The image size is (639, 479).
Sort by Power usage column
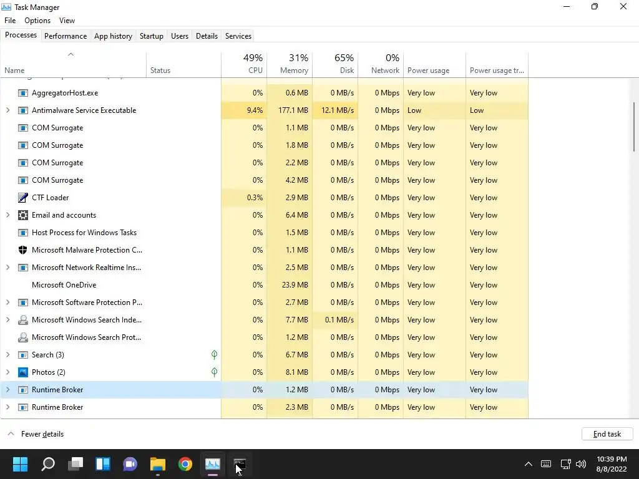pos(434,64)
